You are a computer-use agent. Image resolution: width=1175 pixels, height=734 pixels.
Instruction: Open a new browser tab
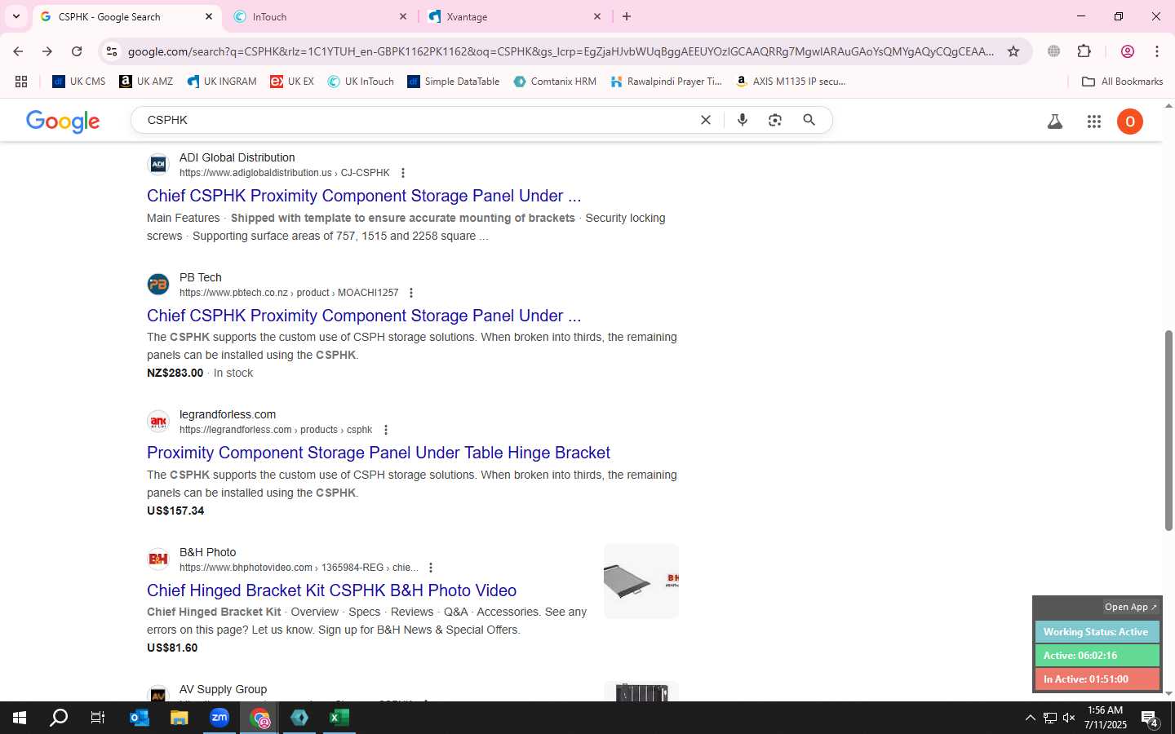[627, 16]
